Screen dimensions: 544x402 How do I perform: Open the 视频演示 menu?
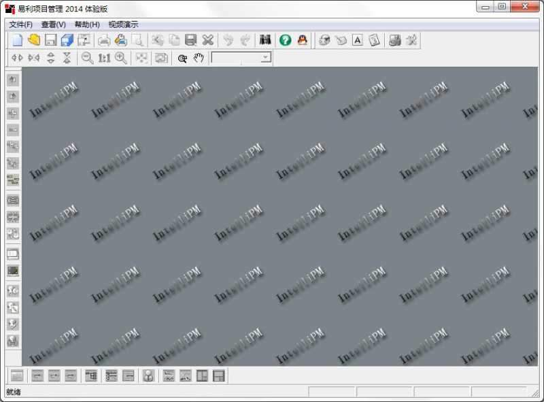pos(123,24)
